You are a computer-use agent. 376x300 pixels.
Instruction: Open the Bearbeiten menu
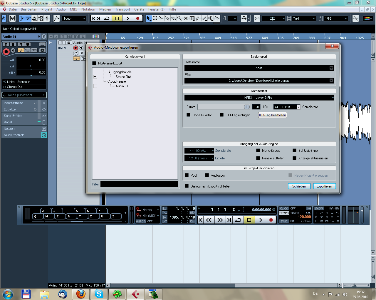pos(29,9)
